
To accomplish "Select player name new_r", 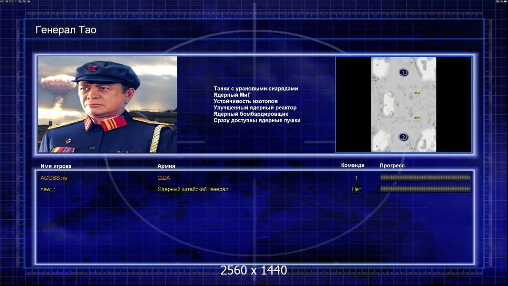I will [x=49, y=189].
